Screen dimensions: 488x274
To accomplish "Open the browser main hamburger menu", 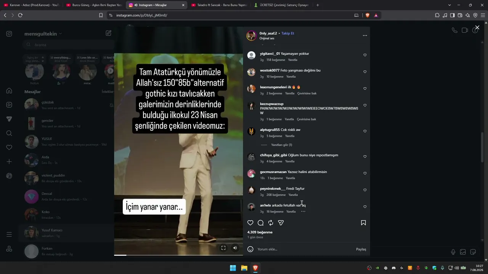I will point(483,15).
